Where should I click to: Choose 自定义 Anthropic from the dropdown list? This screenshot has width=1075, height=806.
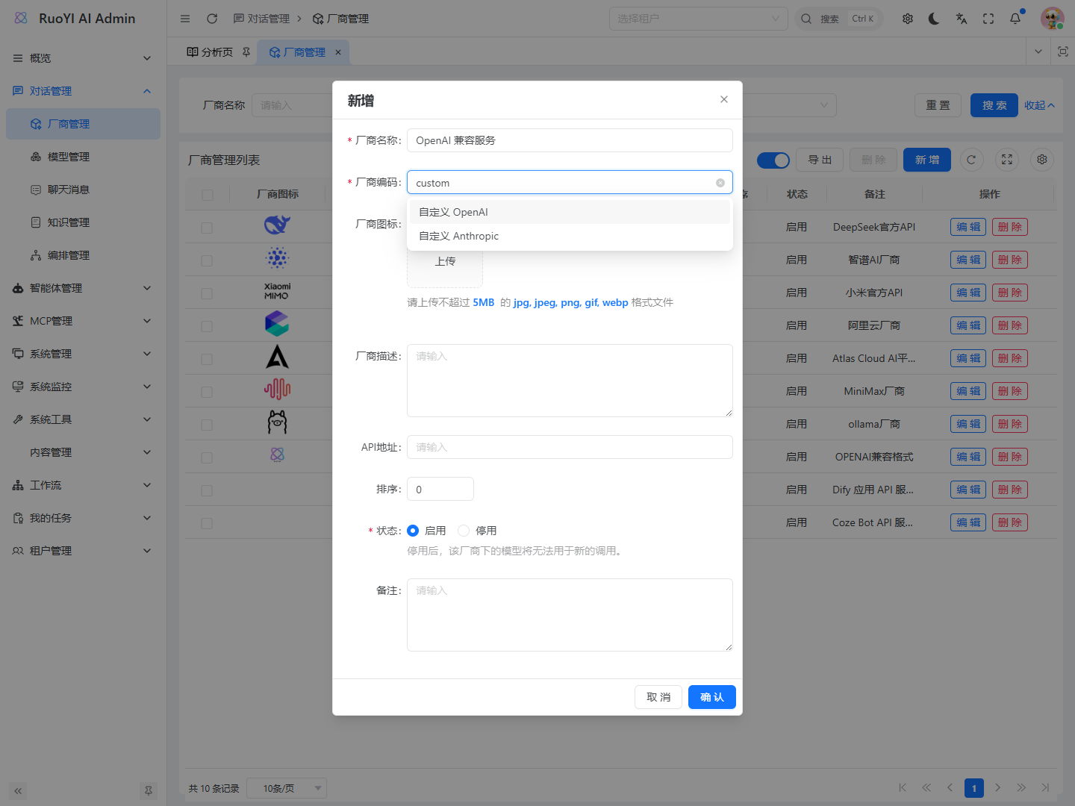570,236
